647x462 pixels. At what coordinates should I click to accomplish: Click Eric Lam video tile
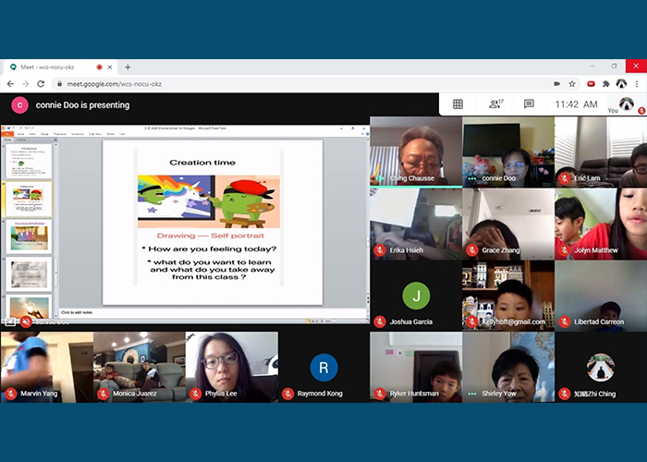601,151
